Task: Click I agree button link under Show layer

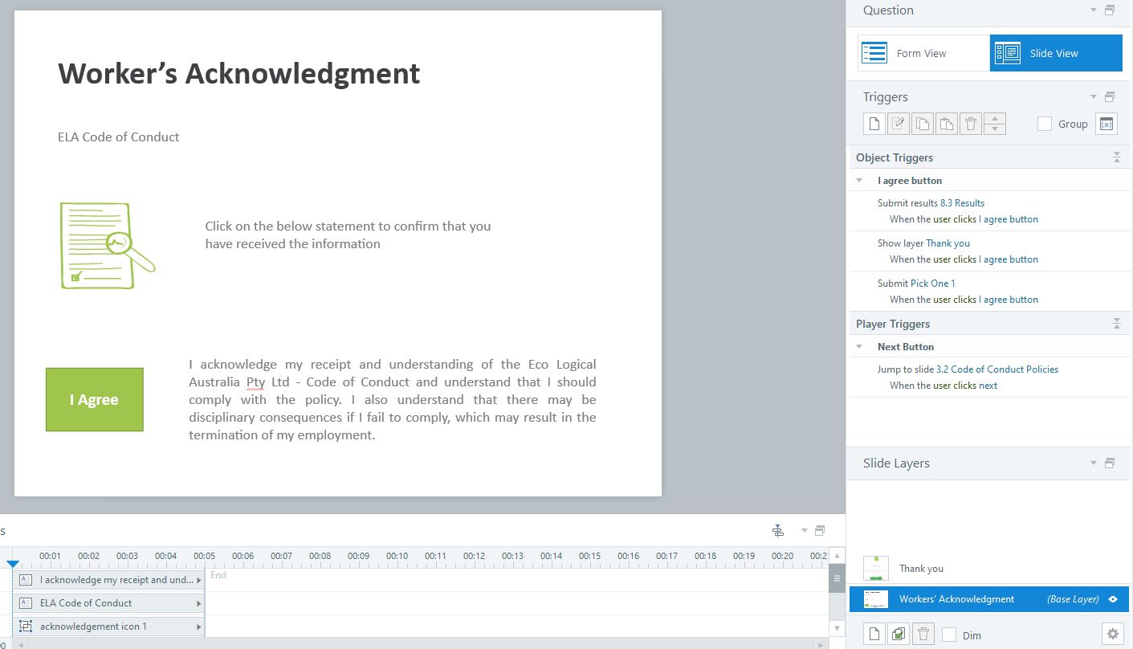Action: pyautogui.click(x=1009, y=259)
